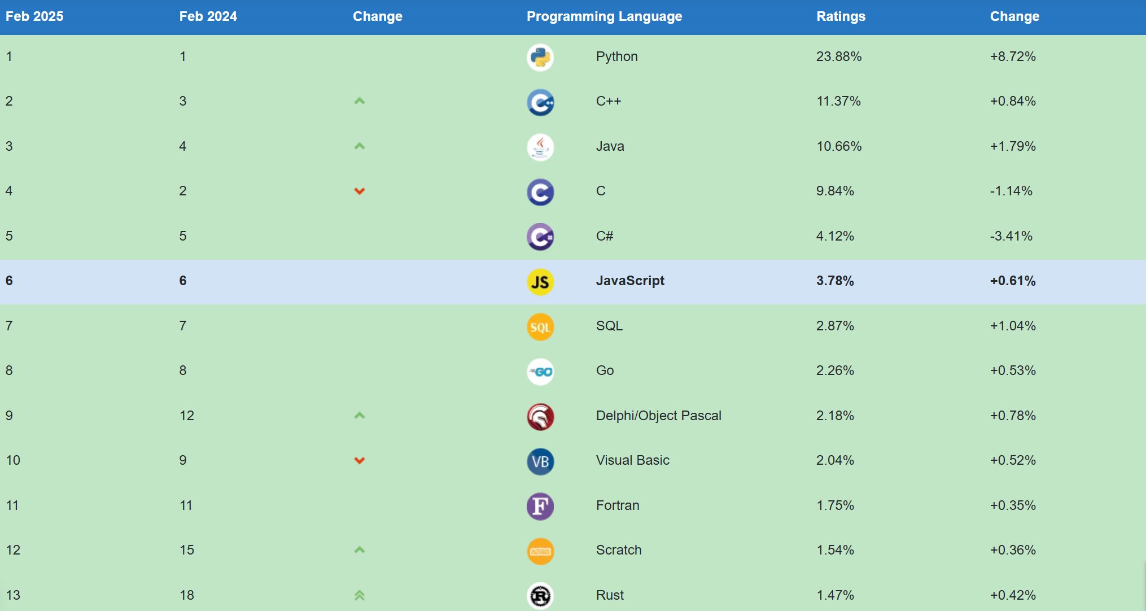The image size is (1146, 611).
Task: Click the purple Fortran F icon
Action: point(540,506)
